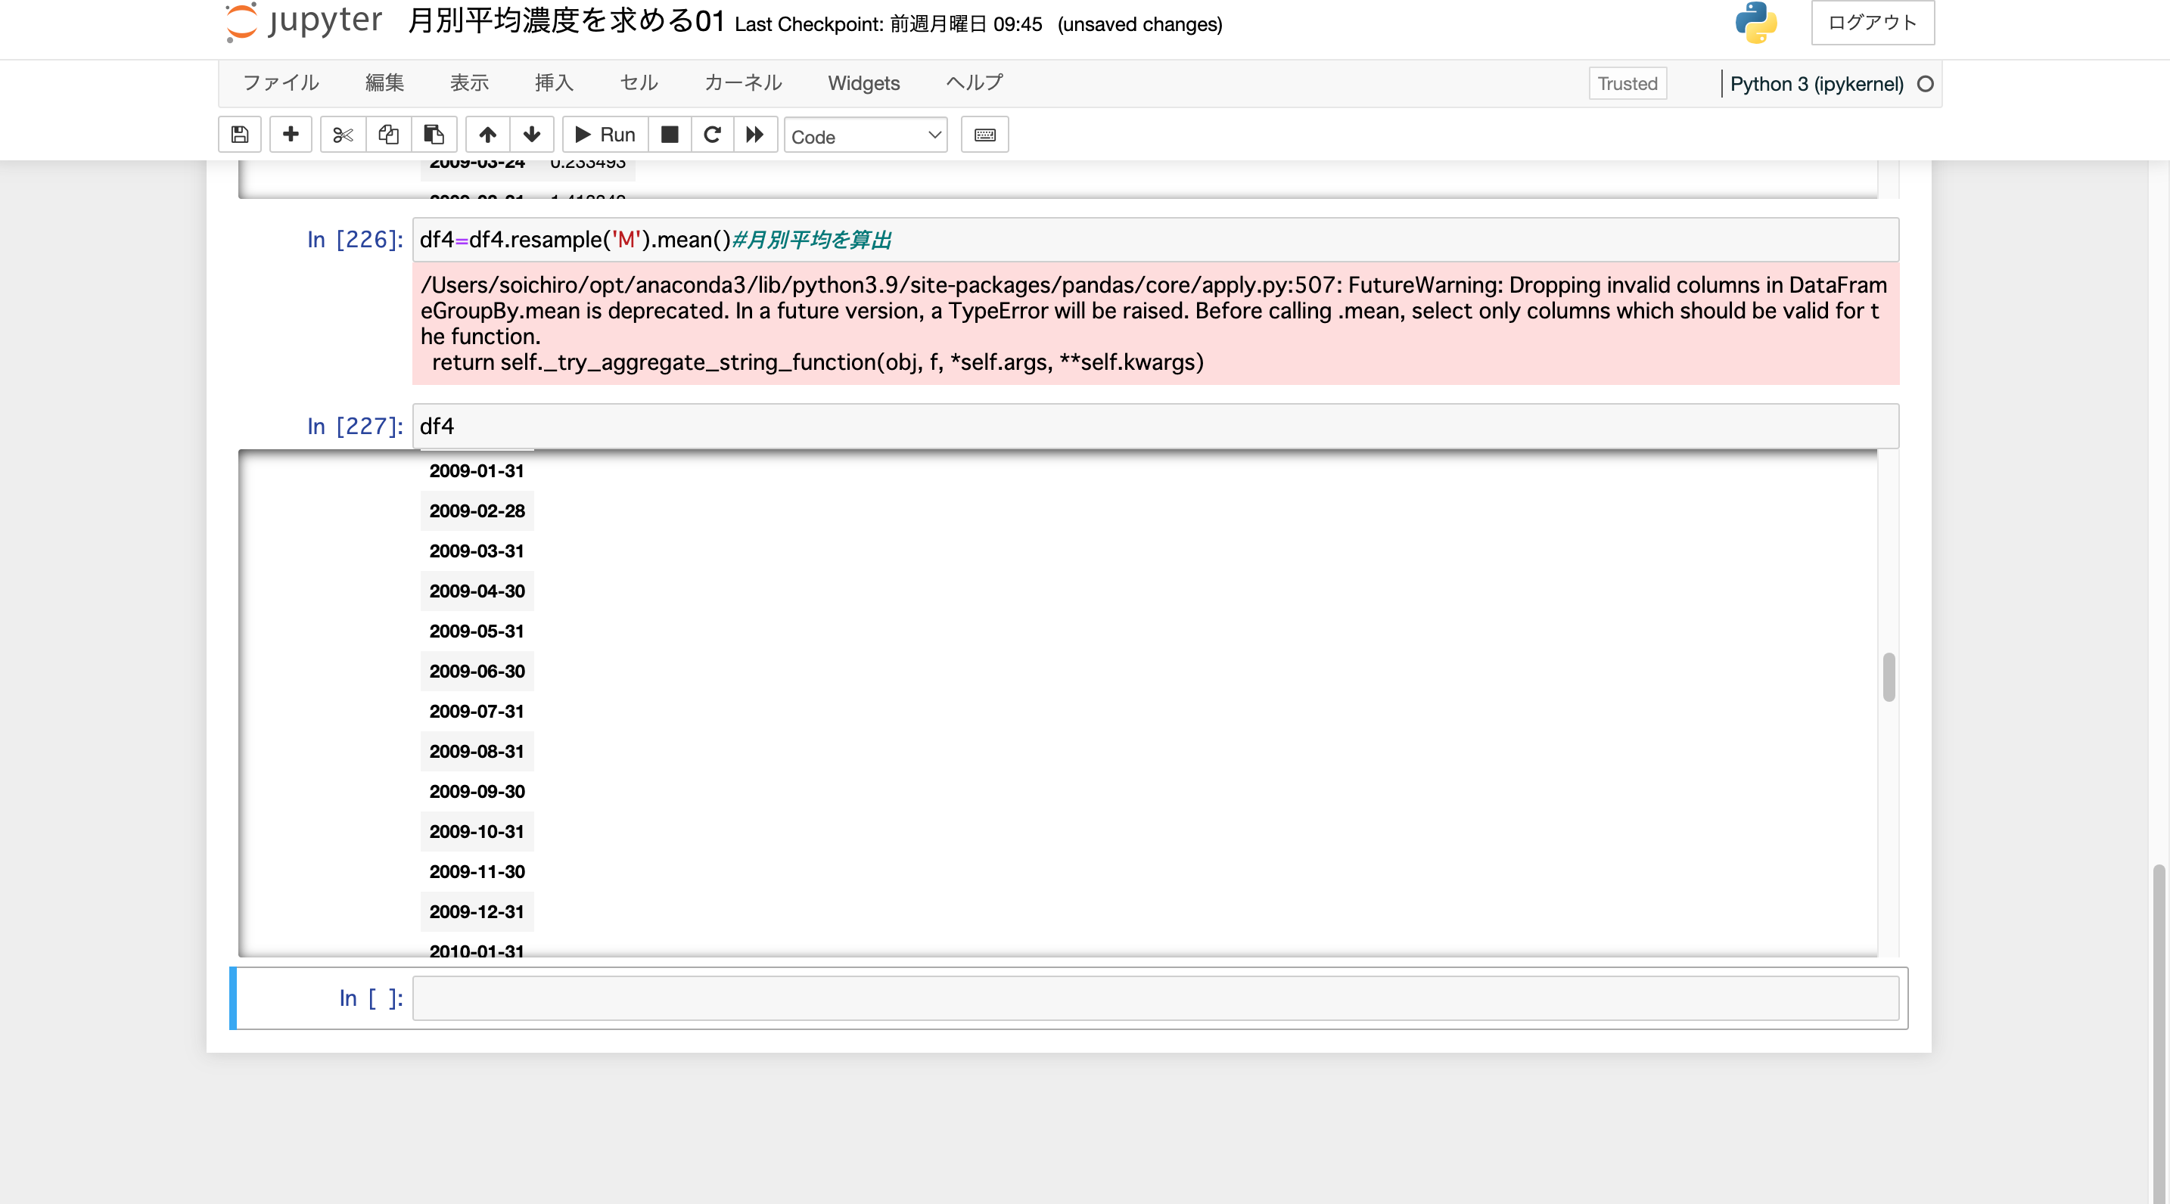Check the notebook Trusted status
The width and height of the screenshot is (2170, 1204).
coord(1627,83)
